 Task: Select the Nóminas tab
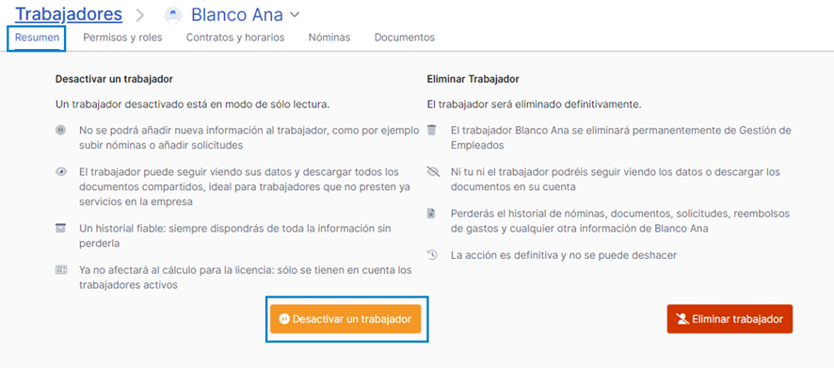click(x=329, y=38)
